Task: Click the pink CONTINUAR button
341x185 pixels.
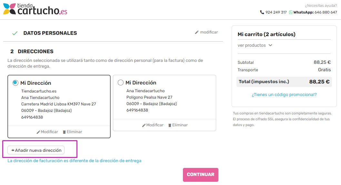Action: (x=201, y=175)
